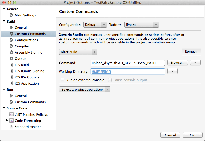Click the Compiler gear icon in sidebar
Viewport: 205px width, 141px height.
tap(12, 46)
